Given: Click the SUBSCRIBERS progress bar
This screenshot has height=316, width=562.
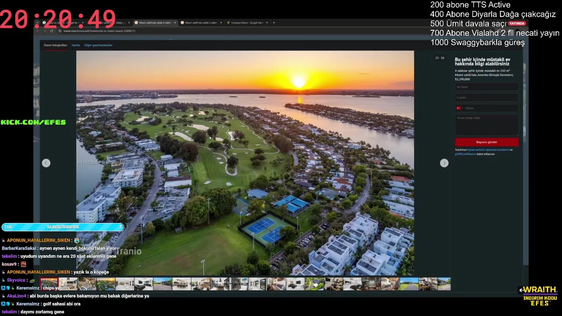Looking at the screenshot, I should 63,227.
